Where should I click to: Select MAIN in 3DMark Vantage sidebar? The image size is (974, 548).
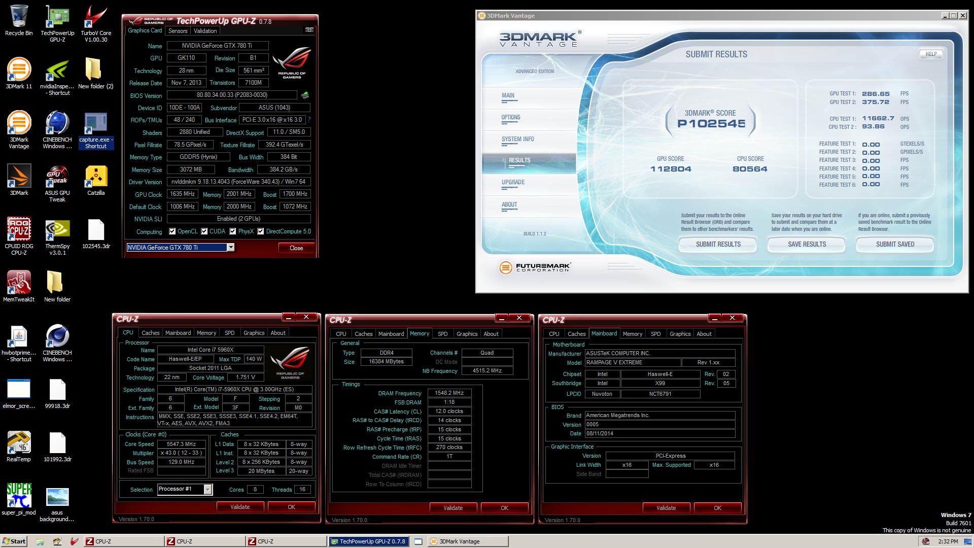(508, 95)
